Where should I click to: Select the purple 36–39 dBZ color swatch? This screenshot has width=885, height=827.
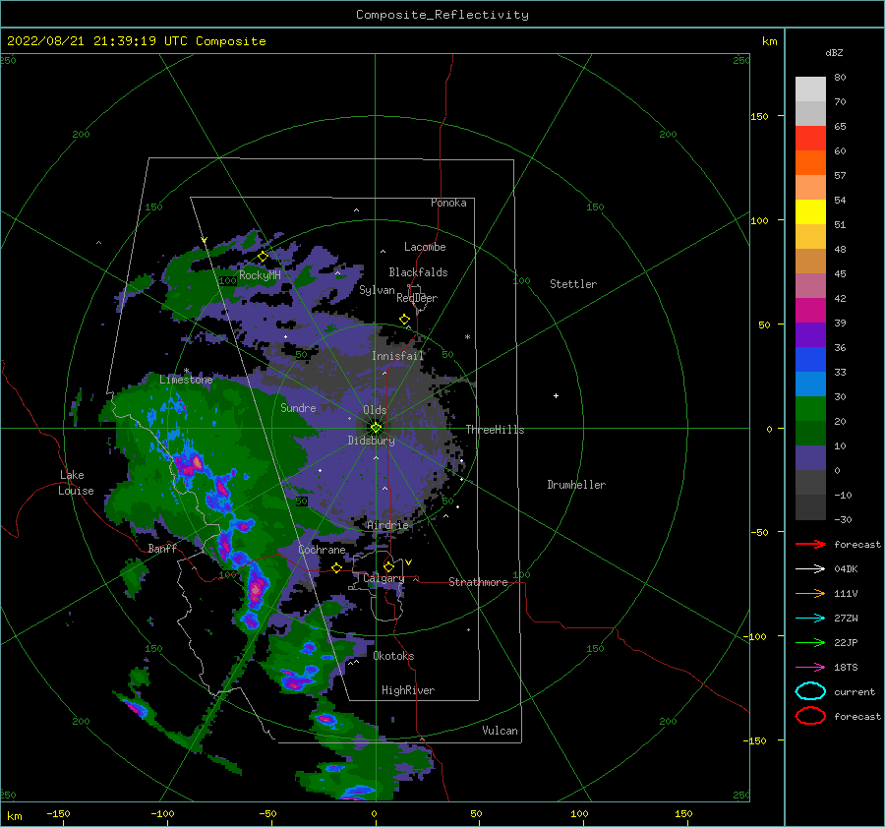tap(810, 334)
